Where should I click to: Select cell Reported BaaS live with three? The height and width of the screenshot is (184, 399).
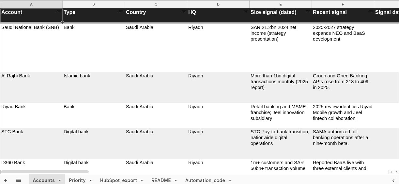343,164
